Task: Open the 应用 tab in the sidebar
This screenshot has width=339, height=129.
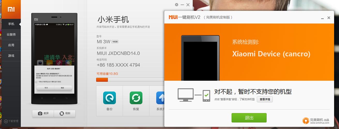Action: [x=11, y=45]
